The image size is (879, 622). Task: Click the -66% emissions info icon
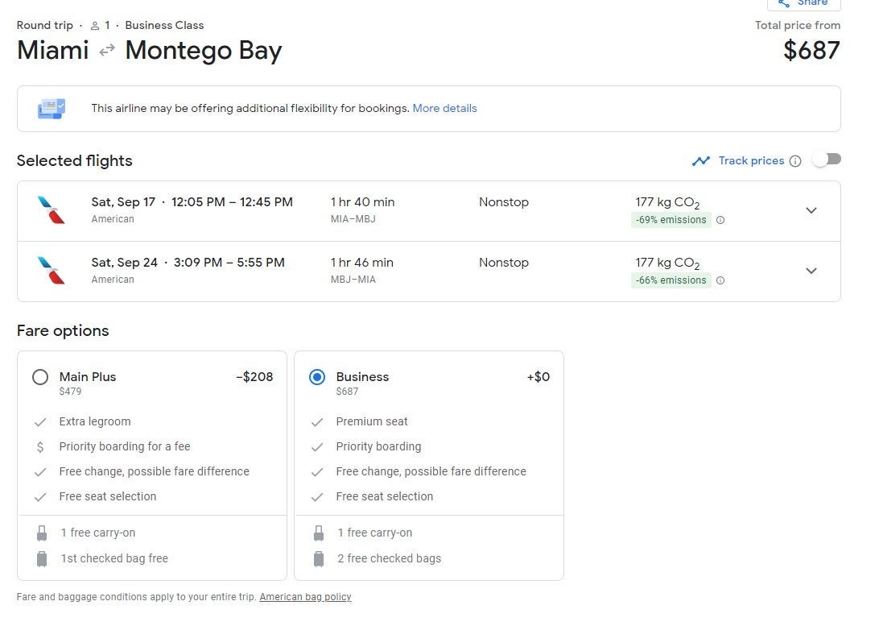pos(720,280)
